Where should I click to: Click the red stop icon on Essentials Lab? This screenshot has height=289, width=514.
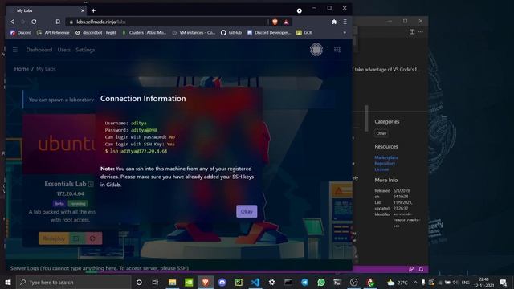pyautogui.click(x=93, y=238)
